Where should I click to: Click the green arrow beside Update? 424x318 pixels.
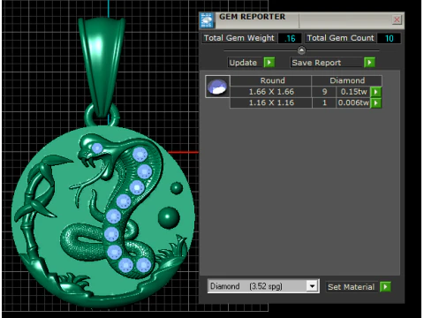(269, 63)
